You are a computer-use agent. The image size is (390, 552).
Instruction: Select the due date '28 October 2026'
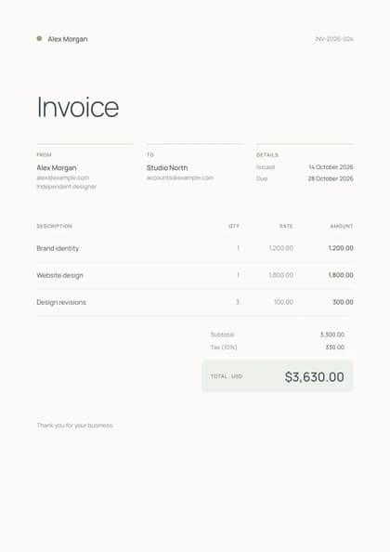331,178
